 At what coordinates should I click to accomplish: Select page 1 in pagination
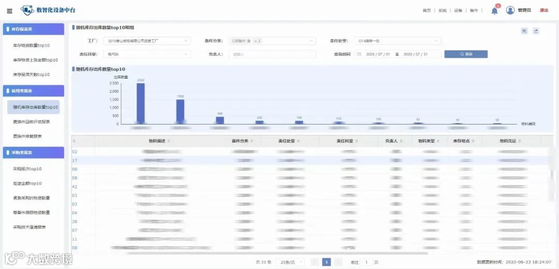[x=327, y=262]
